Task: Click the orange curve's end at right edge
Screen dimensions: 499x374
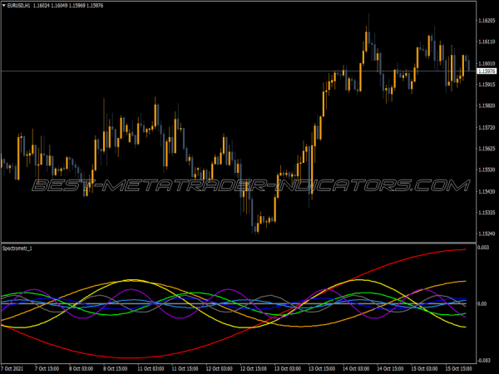Action: pos(464,281)
